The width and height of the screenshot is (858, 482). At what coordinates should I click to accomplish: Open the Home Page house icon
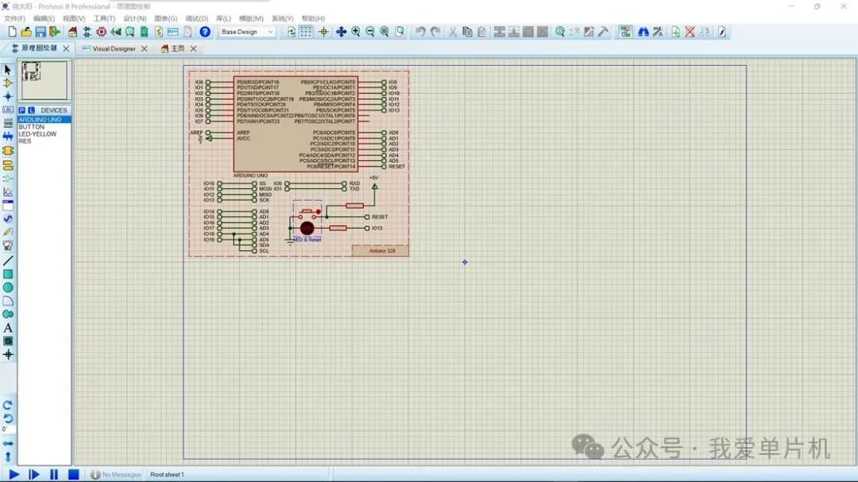(72, 32)
